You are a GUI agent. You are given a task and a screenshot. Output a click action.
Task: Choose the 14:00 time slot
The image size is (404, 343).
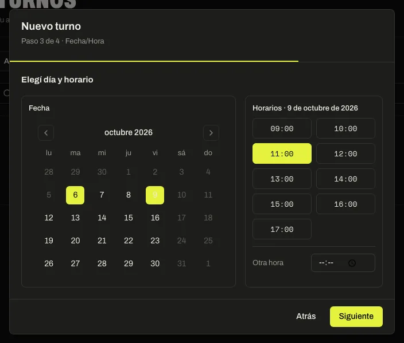pos(345,179)
